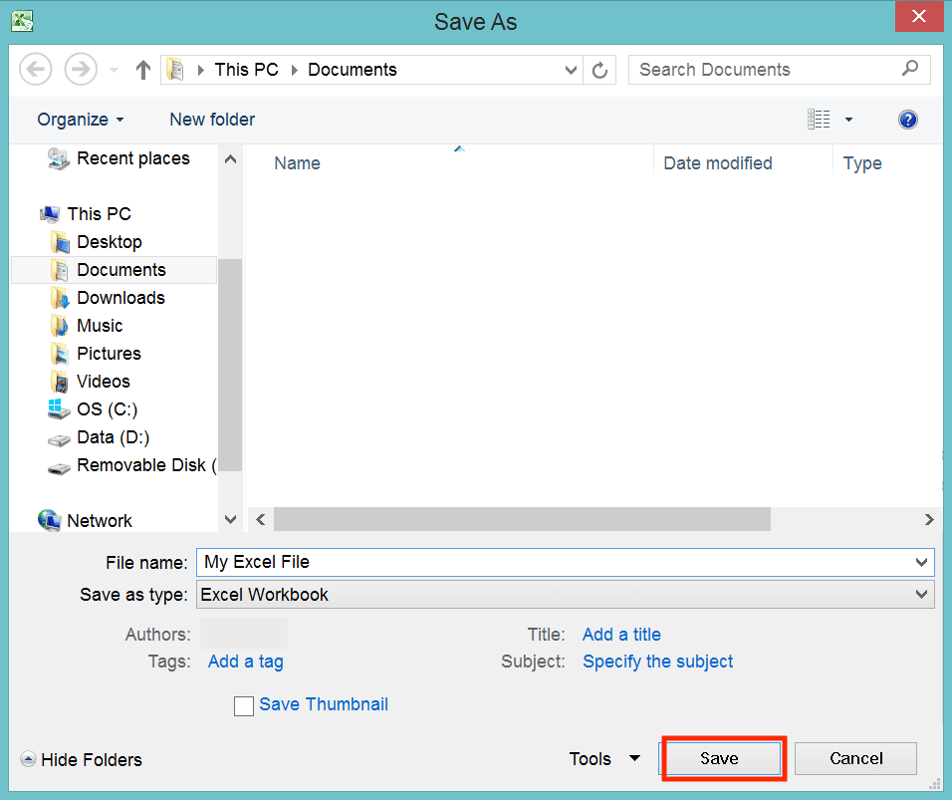Image resolution: width=952 pixels, height=800 pixels.
Task: Expand the address bar history dropdown
Action: click(571, 70)
